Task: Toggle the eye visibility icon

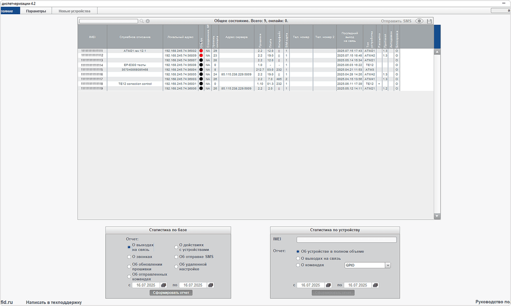Action: 420,21
